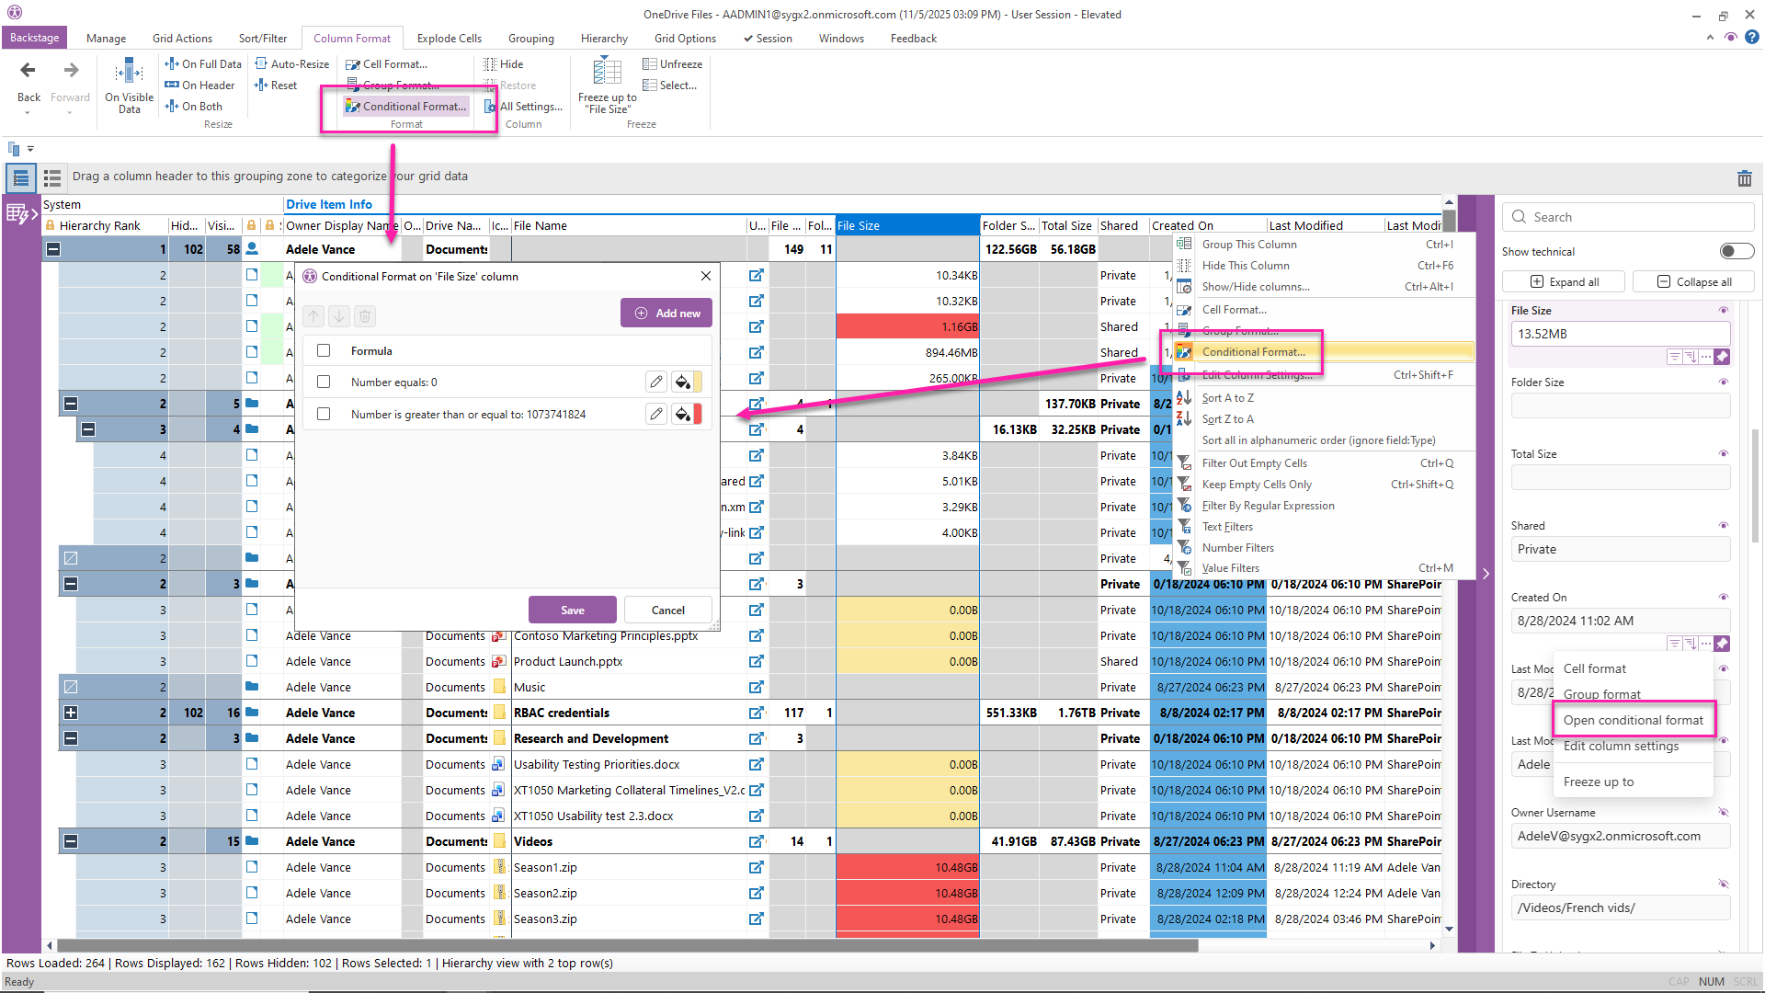
Task: Click the Auto-Resize icon in ribbon
Action: [x=262, y=64]
